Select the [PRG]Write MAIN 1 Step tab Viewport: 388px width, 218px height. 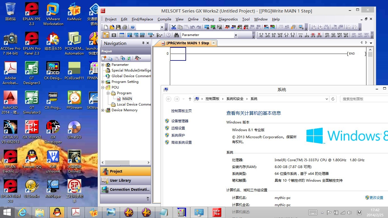pyautogui.click(x=187, y=43)
